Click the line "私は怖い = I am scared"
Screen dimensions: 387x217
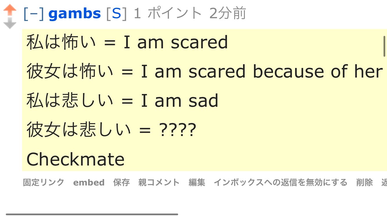click(x=127, y=43)
